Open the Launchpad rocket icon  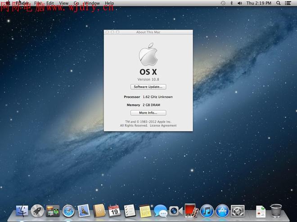pos(37,210)
